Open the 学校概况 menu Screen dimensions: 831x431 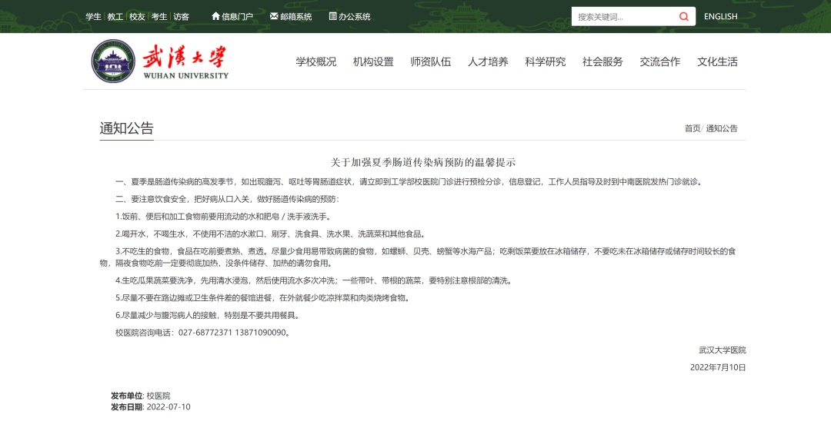coord(316,61)
